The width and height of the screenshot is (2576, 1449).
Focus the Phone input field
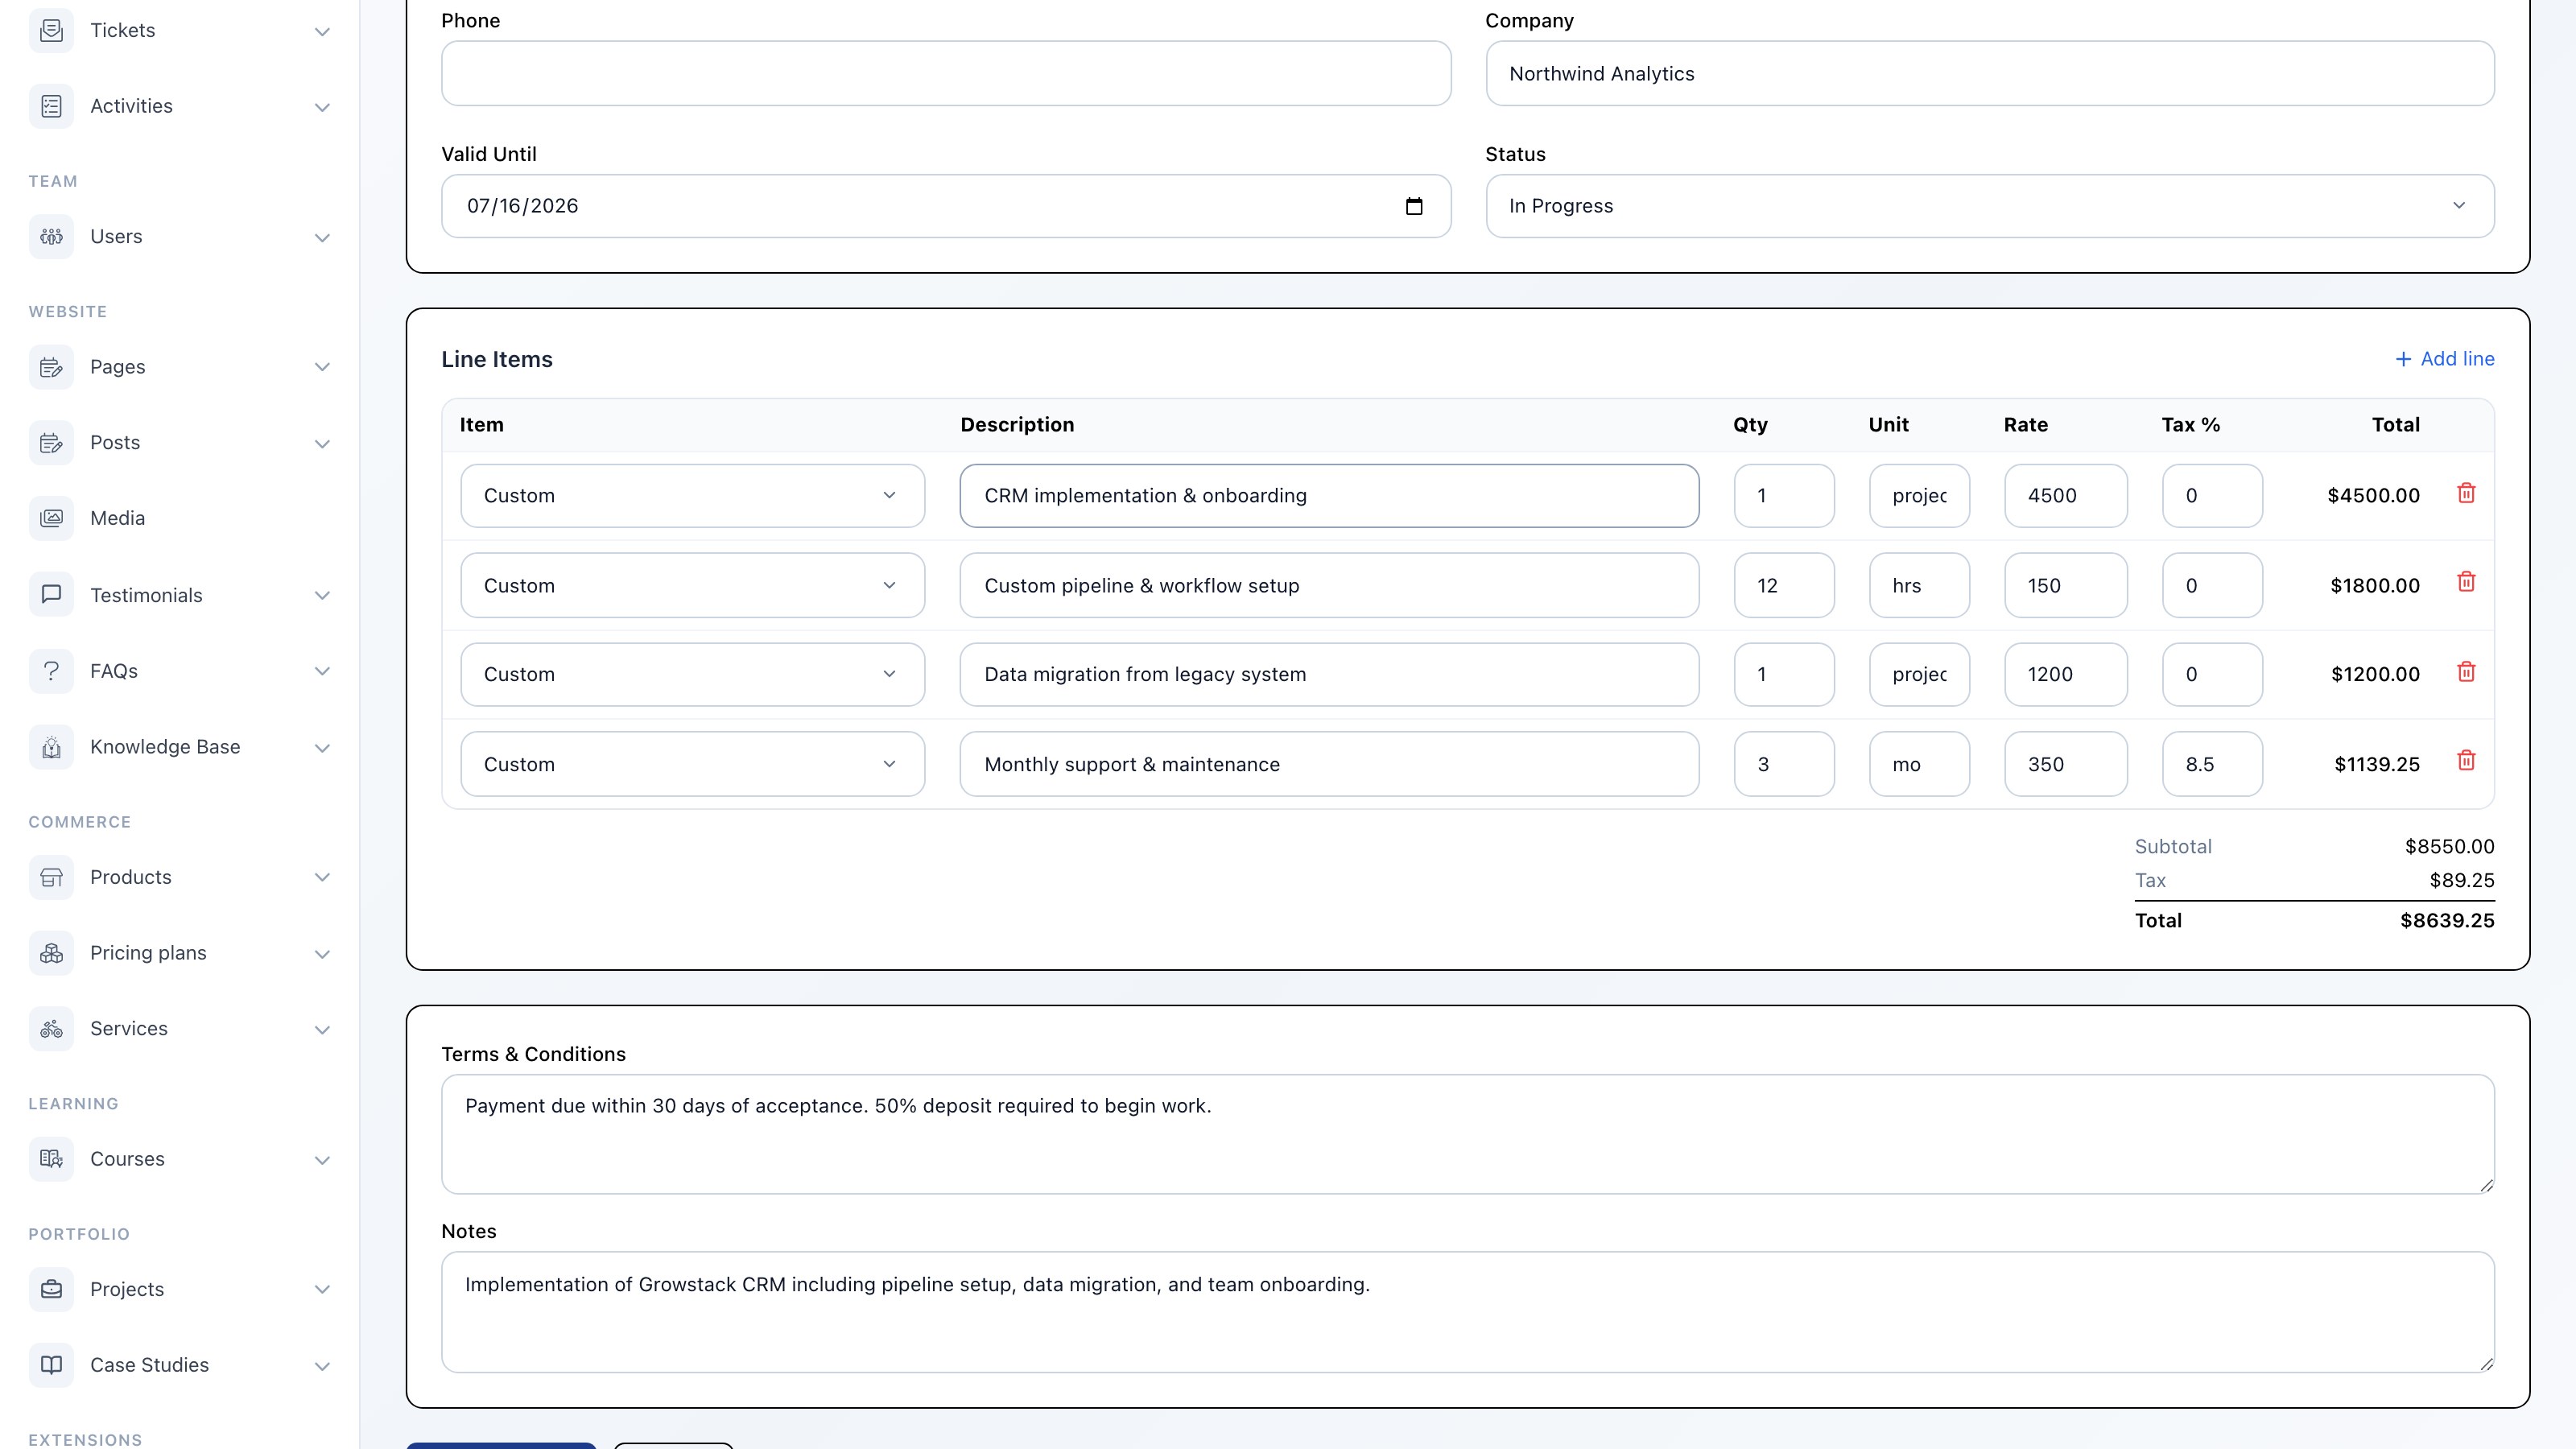point(946,73)
